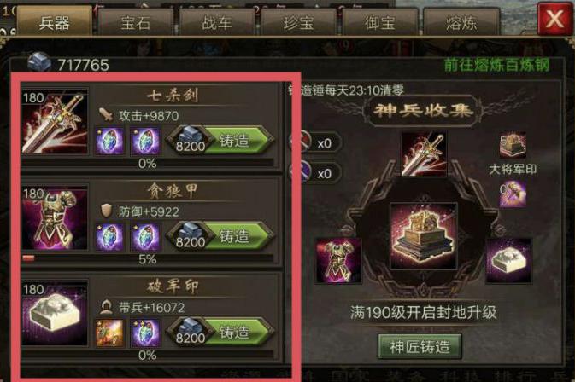Open the 战车 tab

[217, 23]
